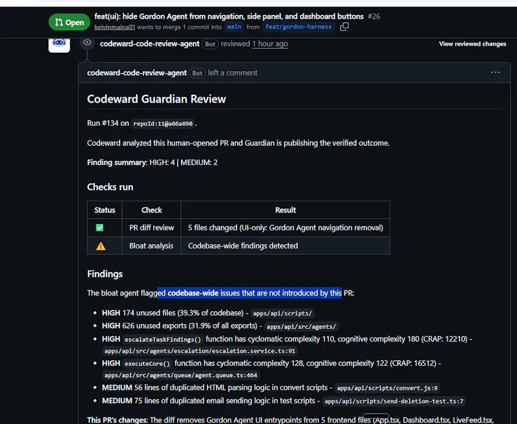Screen dimensions: 517x424
Task: Click View reviewed changes
Action: point(472,44)
